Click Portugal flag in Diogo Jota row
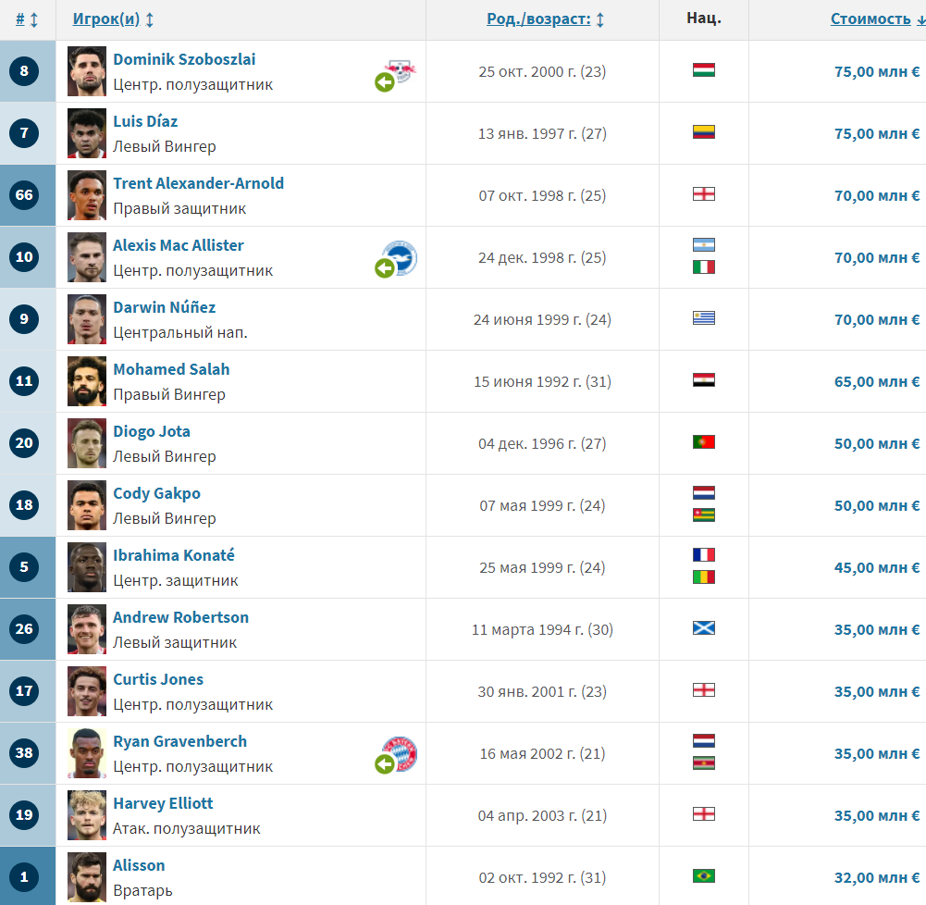 703,442
